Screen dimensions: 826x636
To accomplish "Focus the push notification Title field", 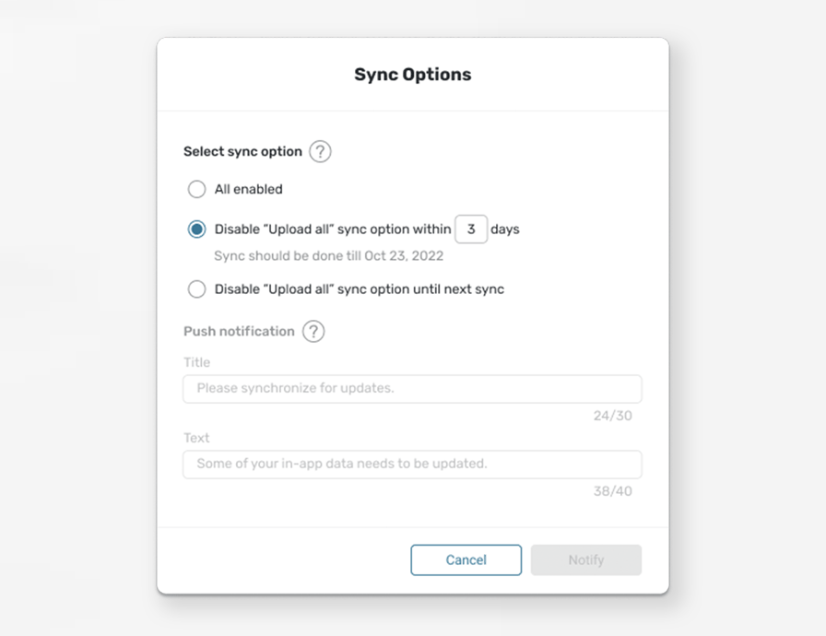I will point(412,389).
